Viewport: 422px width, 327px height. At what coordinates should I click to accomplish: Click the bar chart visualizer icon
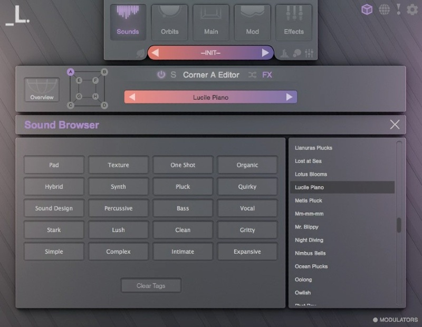pyautogui.click(x=285, y=52)
